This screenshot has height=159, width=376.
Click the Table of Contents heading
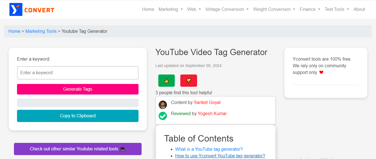tap(199, 138)
